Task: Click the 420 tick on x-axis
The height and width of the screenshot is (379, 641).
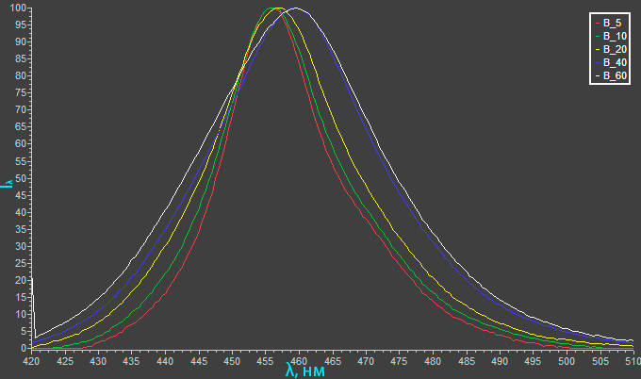Action: [x=32, y=359]
